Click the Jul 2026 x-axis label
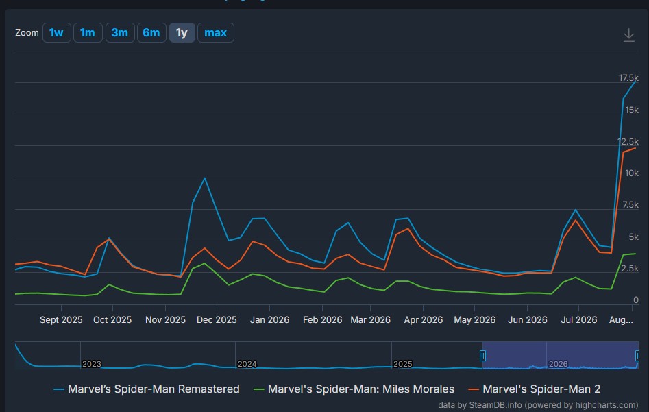 click(578, 320)
